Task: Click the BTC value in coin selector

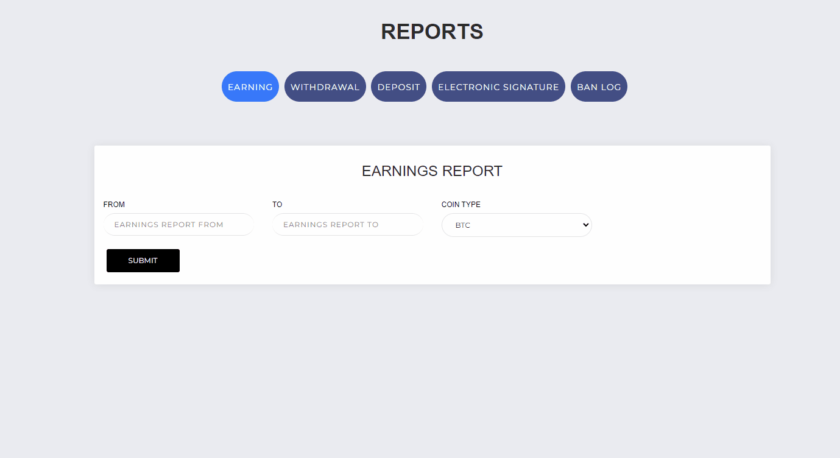Action: click(463, 225)
